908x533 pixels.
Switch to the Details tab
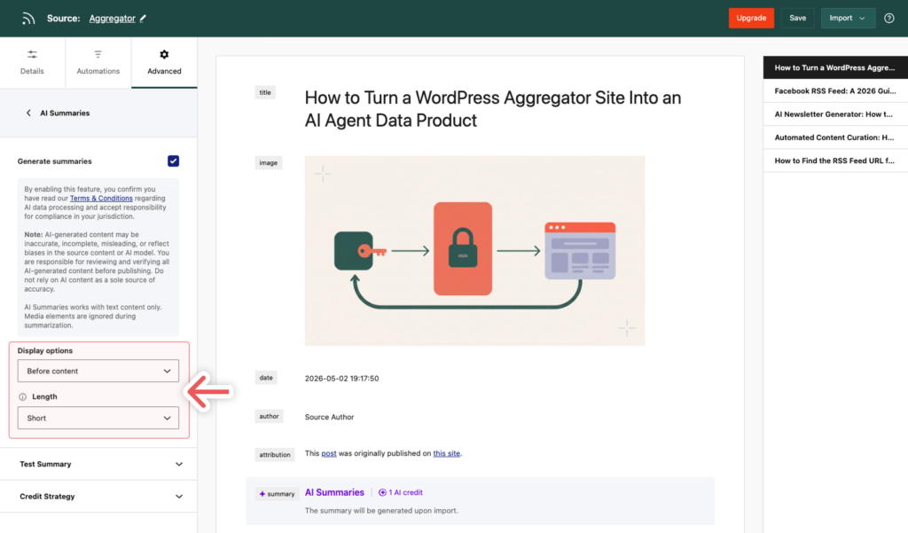point(33,63)
